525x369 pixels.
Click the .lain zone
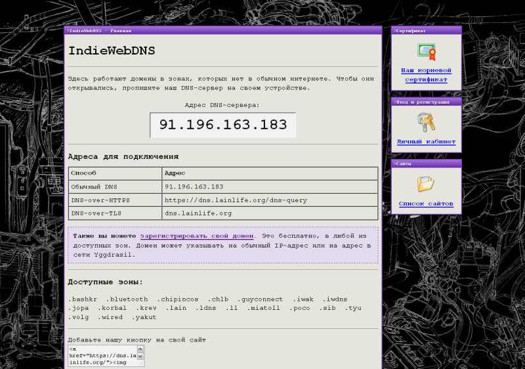[x=176, y=308]
